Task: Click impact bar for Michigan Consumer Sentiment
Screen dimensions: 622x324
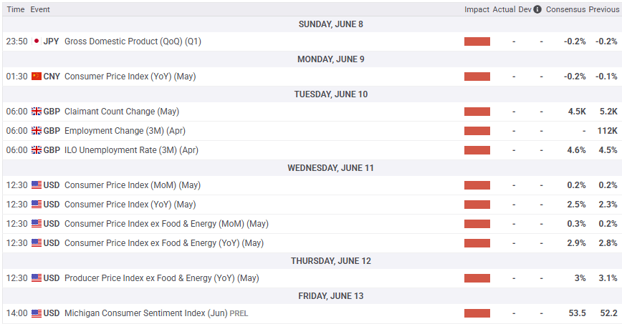Action: pos(477,313)
